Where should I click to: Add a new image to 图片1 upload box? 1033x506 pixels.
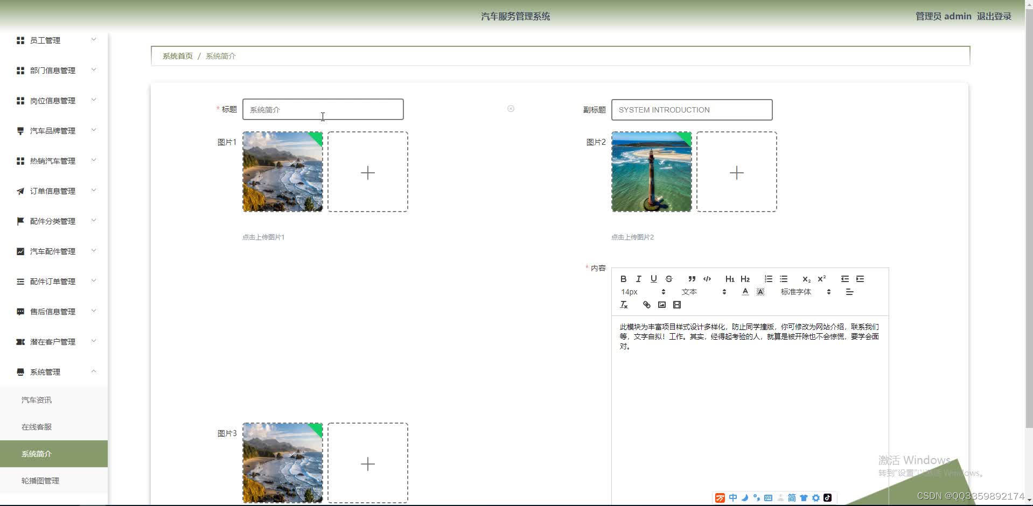pos(367,172)
